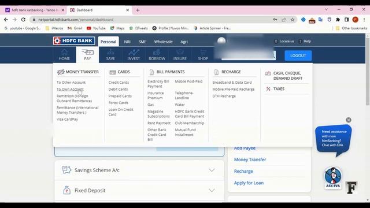Screen dimensions: 370x208
Task: Open the SAVE navigation icon
Action: click(110, 52)
